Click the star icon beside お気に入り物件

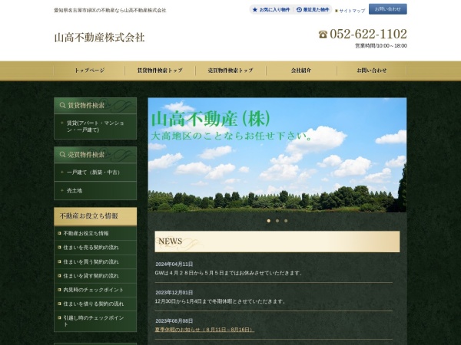coord(255,10)
